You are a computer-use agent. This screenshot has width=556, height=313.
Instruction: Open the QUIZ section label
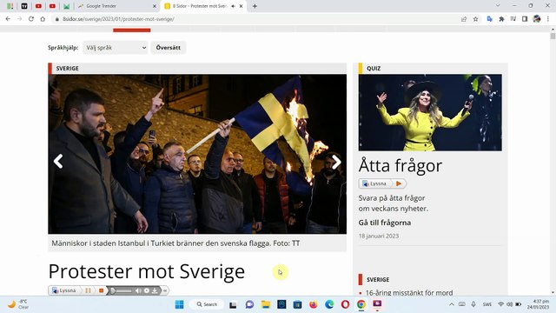coord(374,68)
